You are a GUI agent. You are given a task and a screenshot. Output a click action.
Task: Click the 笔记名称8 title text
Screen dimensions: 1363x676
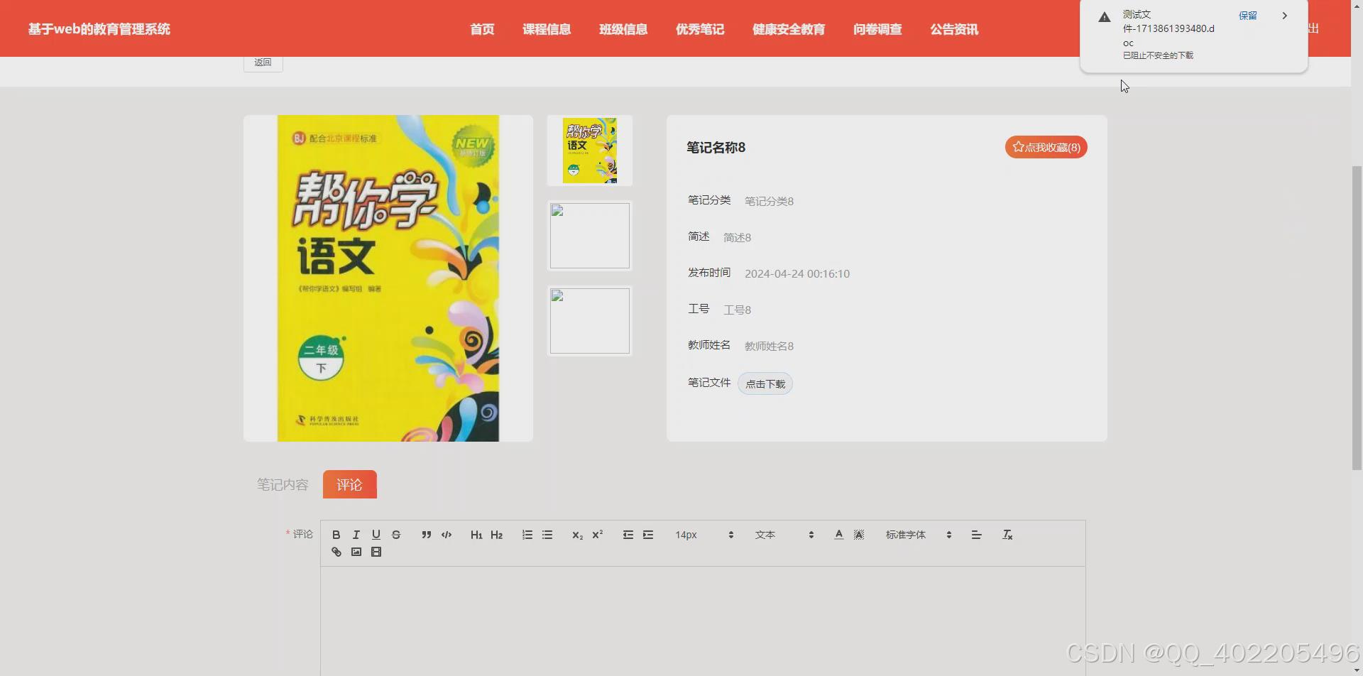(716, 147)
